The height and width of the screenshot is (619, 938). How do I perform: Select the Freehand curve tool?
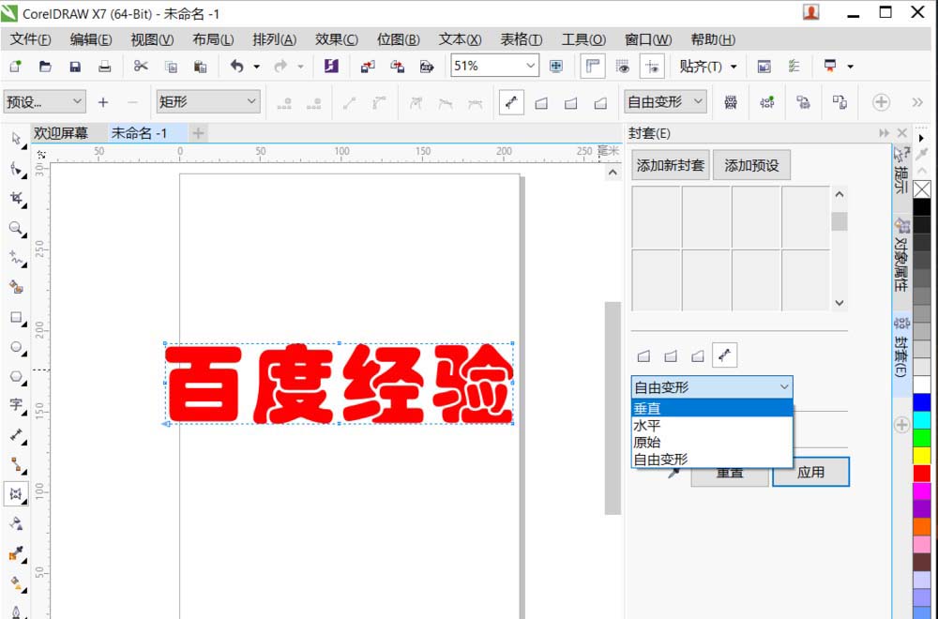click(x=16, y=258)
